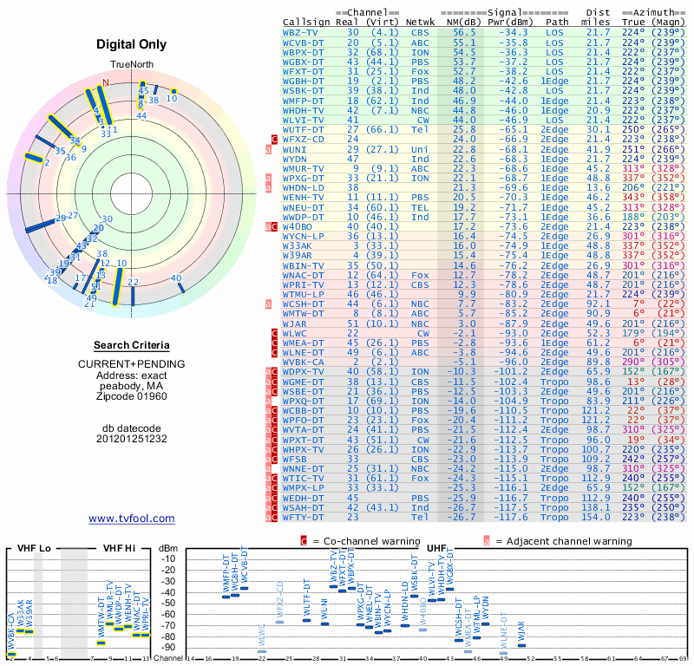Click WLWC marker in the UHF chart

click(x=262, y=651)
